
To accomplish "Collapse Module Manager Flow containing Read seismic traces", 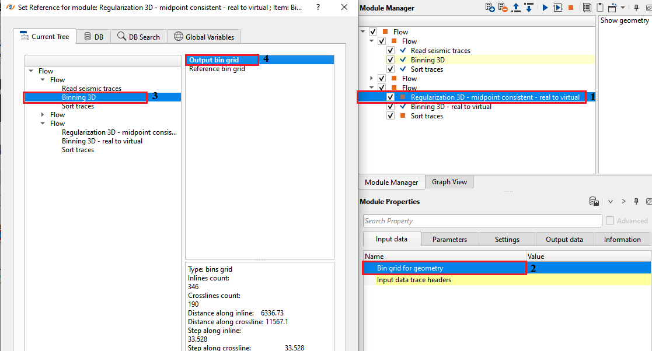I will [x=371, y=41].
